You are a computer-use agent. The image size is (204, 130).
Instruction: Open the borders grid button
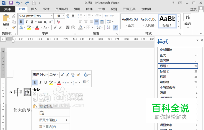coord(88,28)
